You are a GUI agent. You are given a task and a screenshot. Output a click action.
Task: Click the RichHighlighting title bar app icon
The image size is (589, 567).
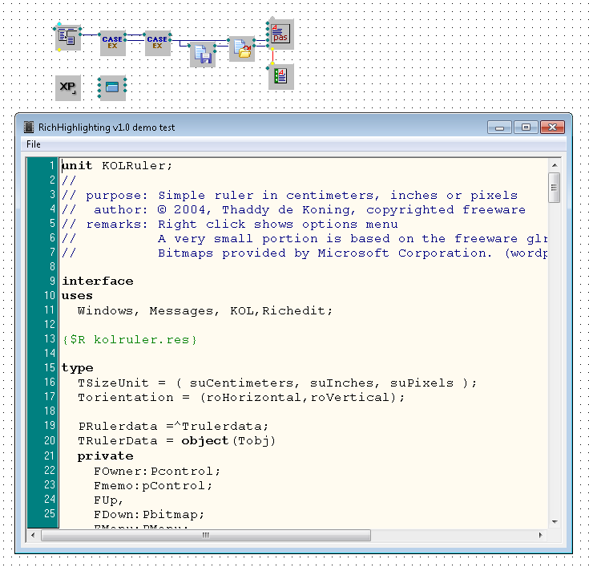coord(29,127)
